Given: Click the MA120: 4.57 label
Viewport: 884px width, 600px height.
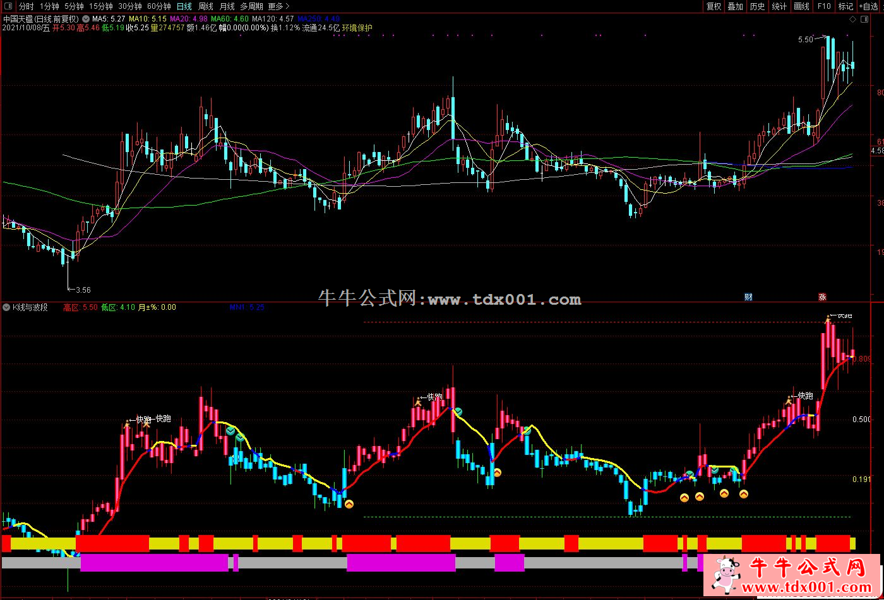Looking at the screenshot, I should [273, 19].
